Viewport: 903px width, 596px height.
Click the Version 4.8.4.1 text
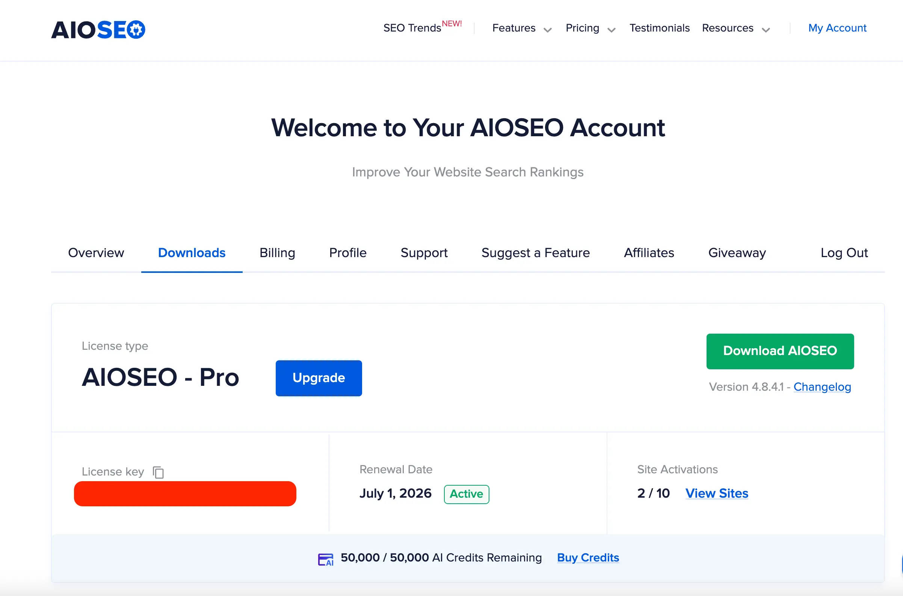tap(746, 387)
